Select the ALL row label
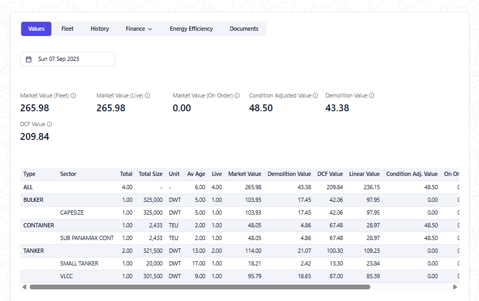Screen dimensions: 479x301 click(x=28, y=187)
